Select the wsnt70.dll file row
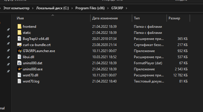The width and height of the screenshot is (203, 112). point(102,75)
